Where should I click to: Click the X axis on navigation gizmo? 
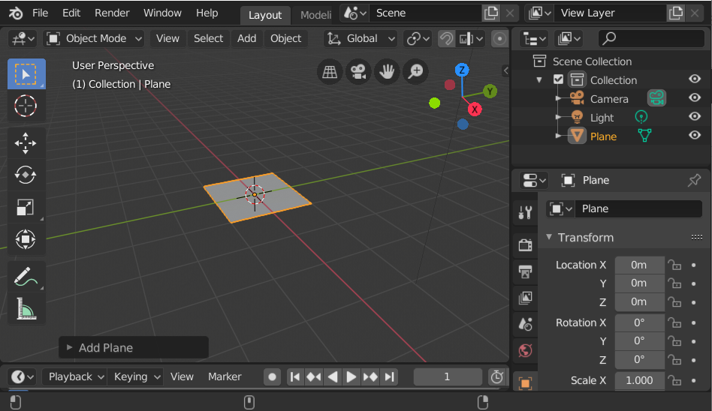pyautogui.click(x=475, y=109)
